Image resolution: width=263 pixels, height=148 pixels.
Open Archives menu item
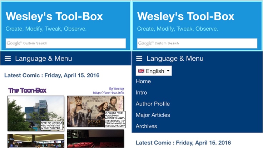click(146, 126)
